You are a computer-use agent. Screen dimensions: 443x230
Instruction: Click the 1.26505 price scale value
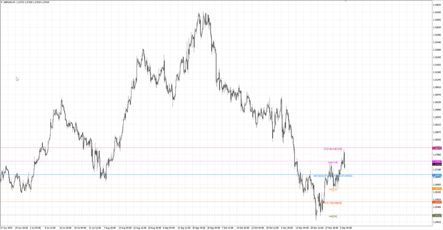click(437, 184)
